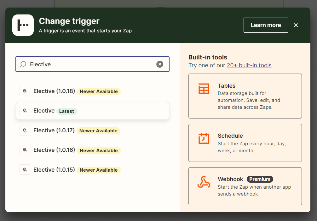Click the trigger icon in the dialog header
317x221 pixels.
click(23, 25)
